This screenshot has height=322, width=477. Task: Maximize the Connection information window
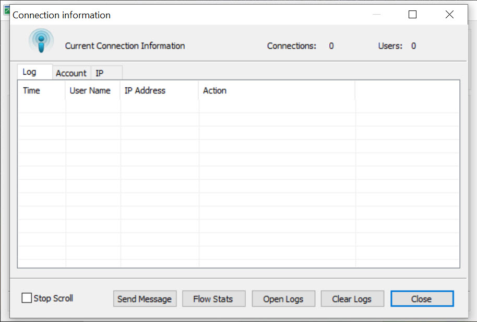(x=412, y=15)
